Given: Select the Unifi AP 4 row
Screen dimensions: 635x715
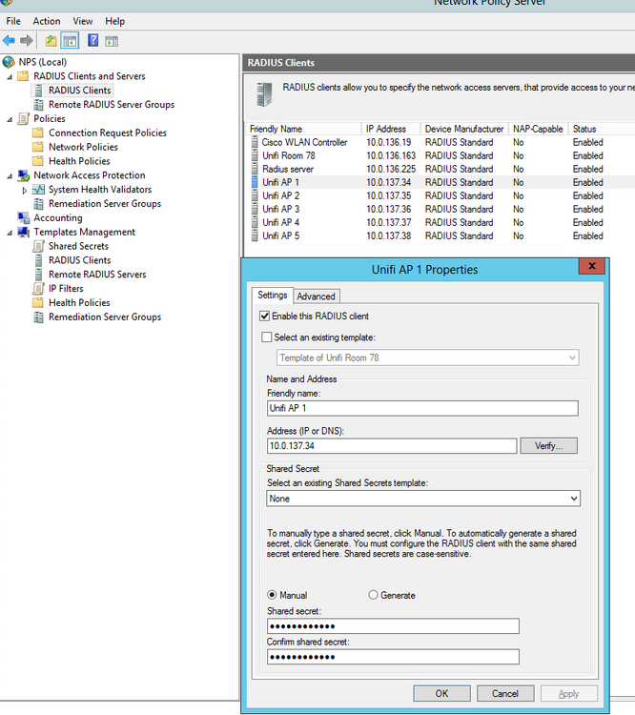Looking at the screenshot, I should tap(440, 222).
